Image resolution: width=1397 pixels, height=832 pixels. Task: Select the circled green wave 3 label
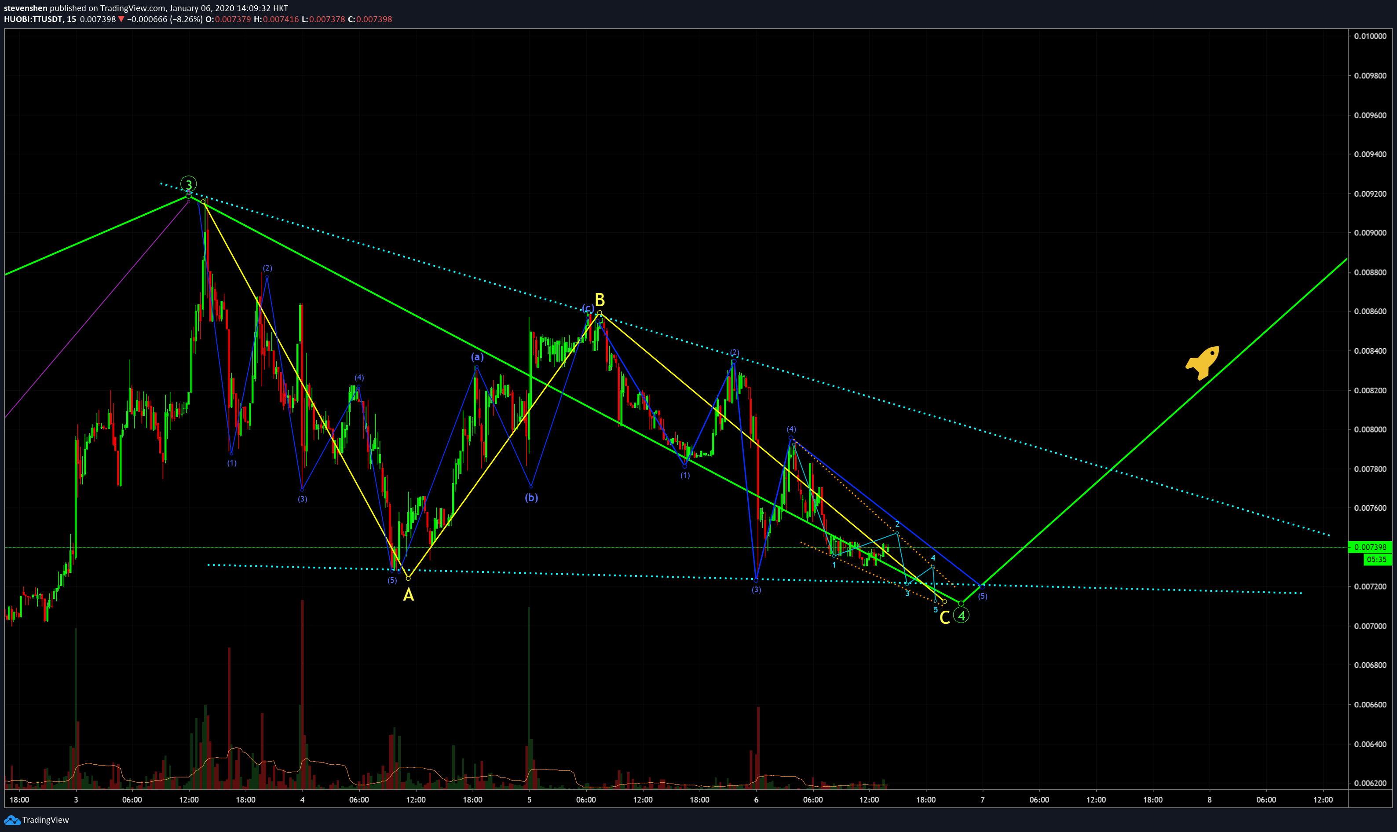pyautogui.click(x=189, y=184)
